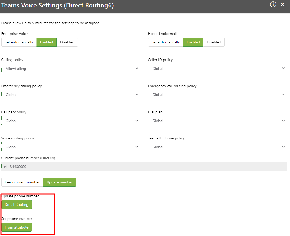Open the Call park policy dropdown
This screenshot has height=236, width=290.
click(x=71, y=121)
